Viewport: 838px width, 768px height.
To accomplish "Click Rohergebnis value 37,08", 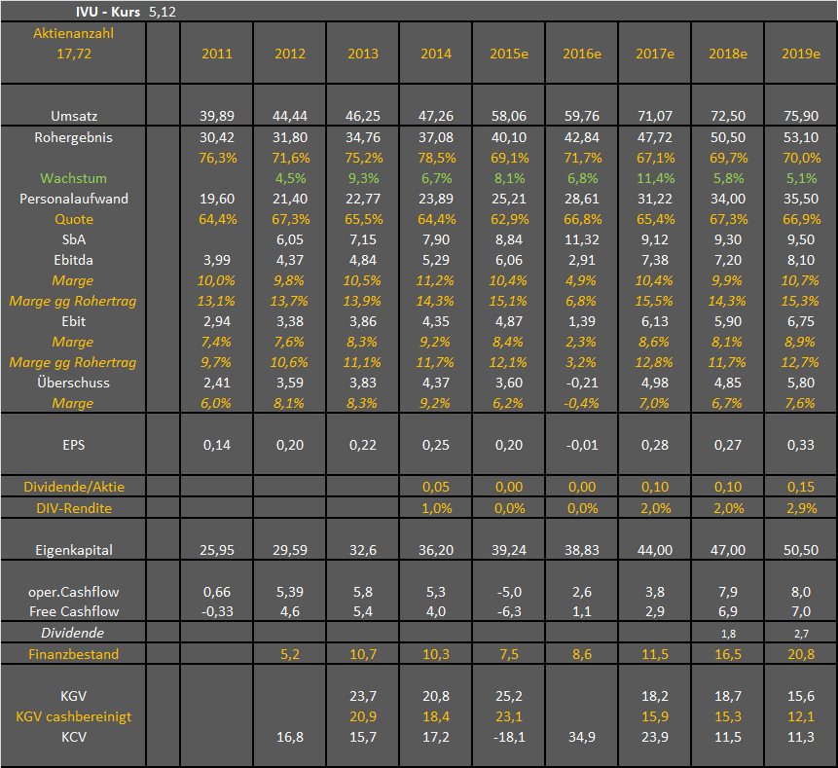I will coord(436,137).
